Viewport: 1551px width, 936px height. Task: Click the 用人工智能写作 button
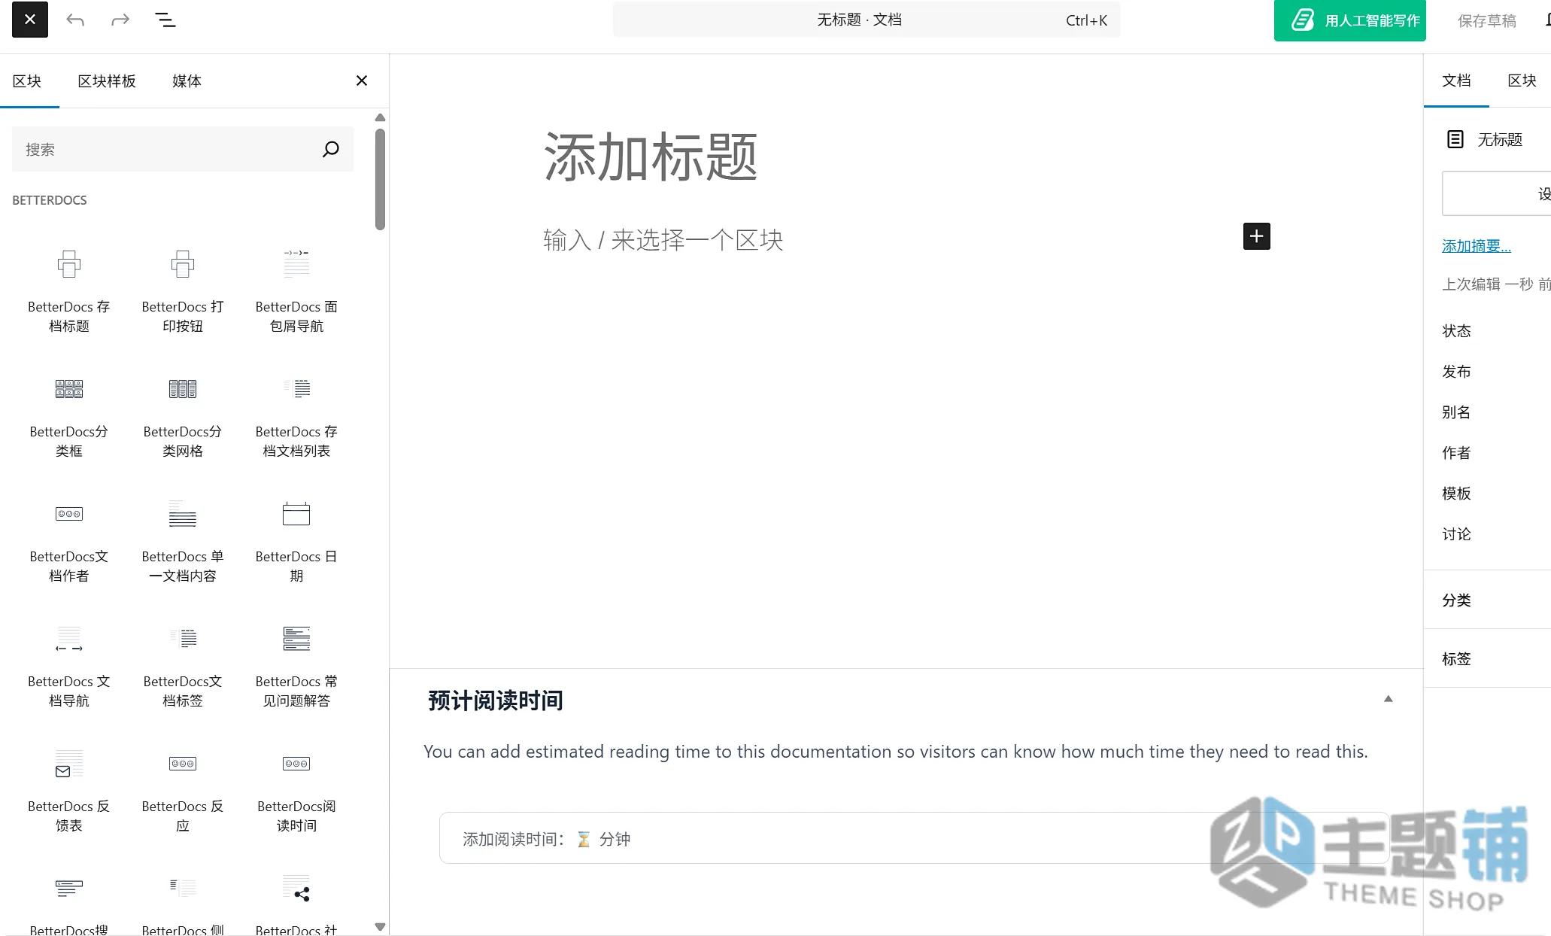click(1350, 20)
